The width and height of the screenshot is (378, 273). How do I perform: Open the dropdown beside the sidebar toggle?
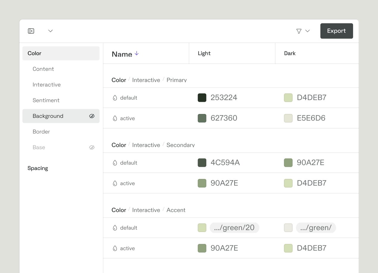[50, 31]
